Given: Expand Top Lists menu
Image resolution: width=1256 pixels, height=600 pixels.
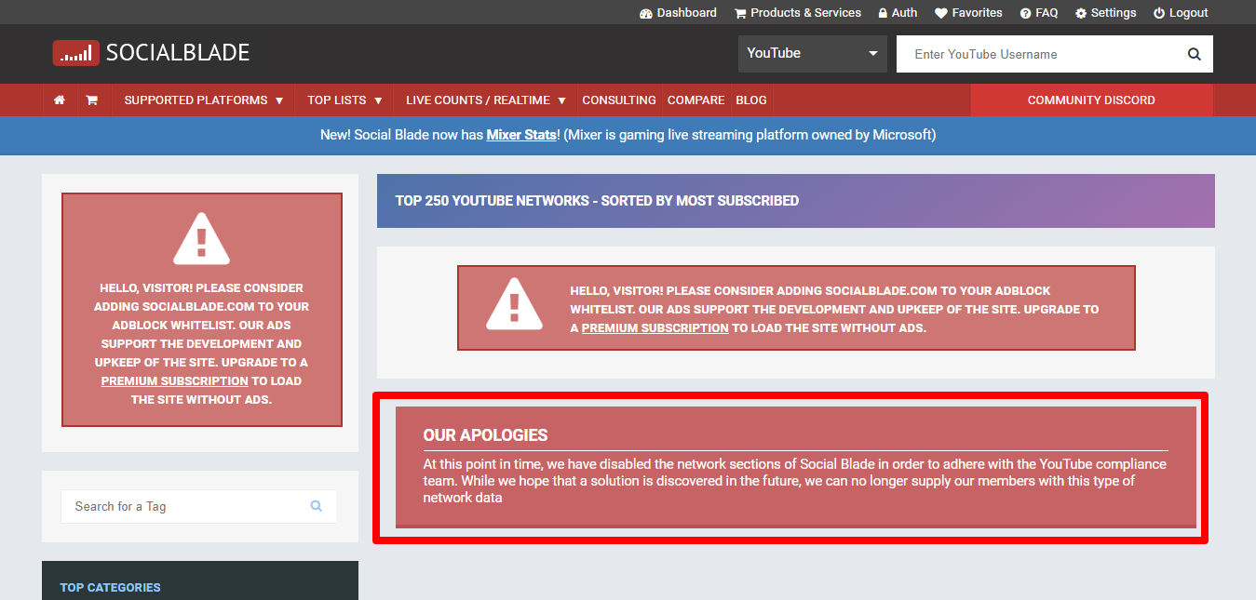Looking at the screenshot, I should 344,100.
